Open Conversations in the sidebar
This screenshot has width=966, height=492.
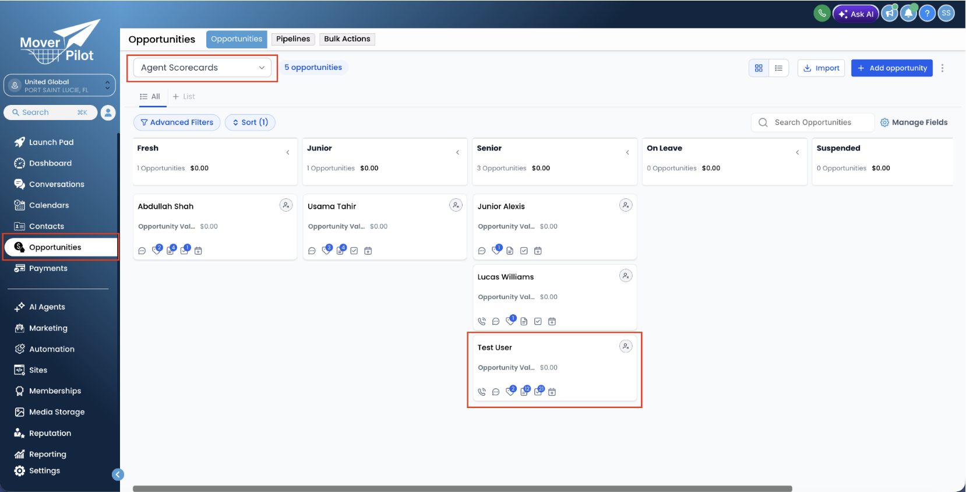pyautogui.click(x=57, y=184)
